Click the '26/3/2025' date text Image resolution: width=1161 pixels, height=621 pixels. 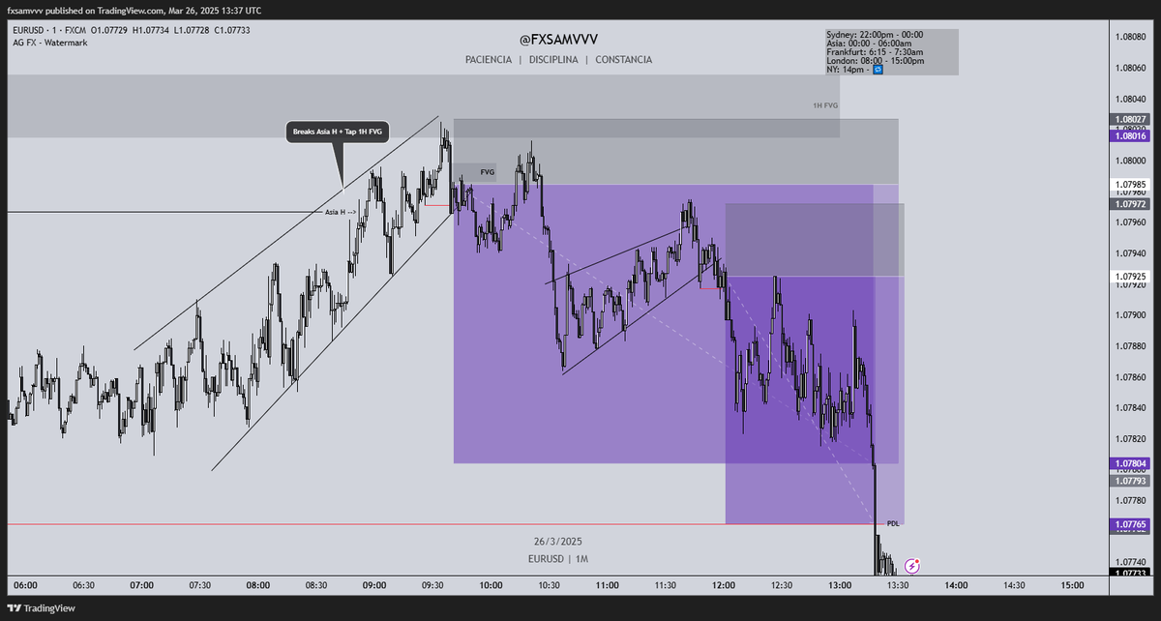pos(558,542)
